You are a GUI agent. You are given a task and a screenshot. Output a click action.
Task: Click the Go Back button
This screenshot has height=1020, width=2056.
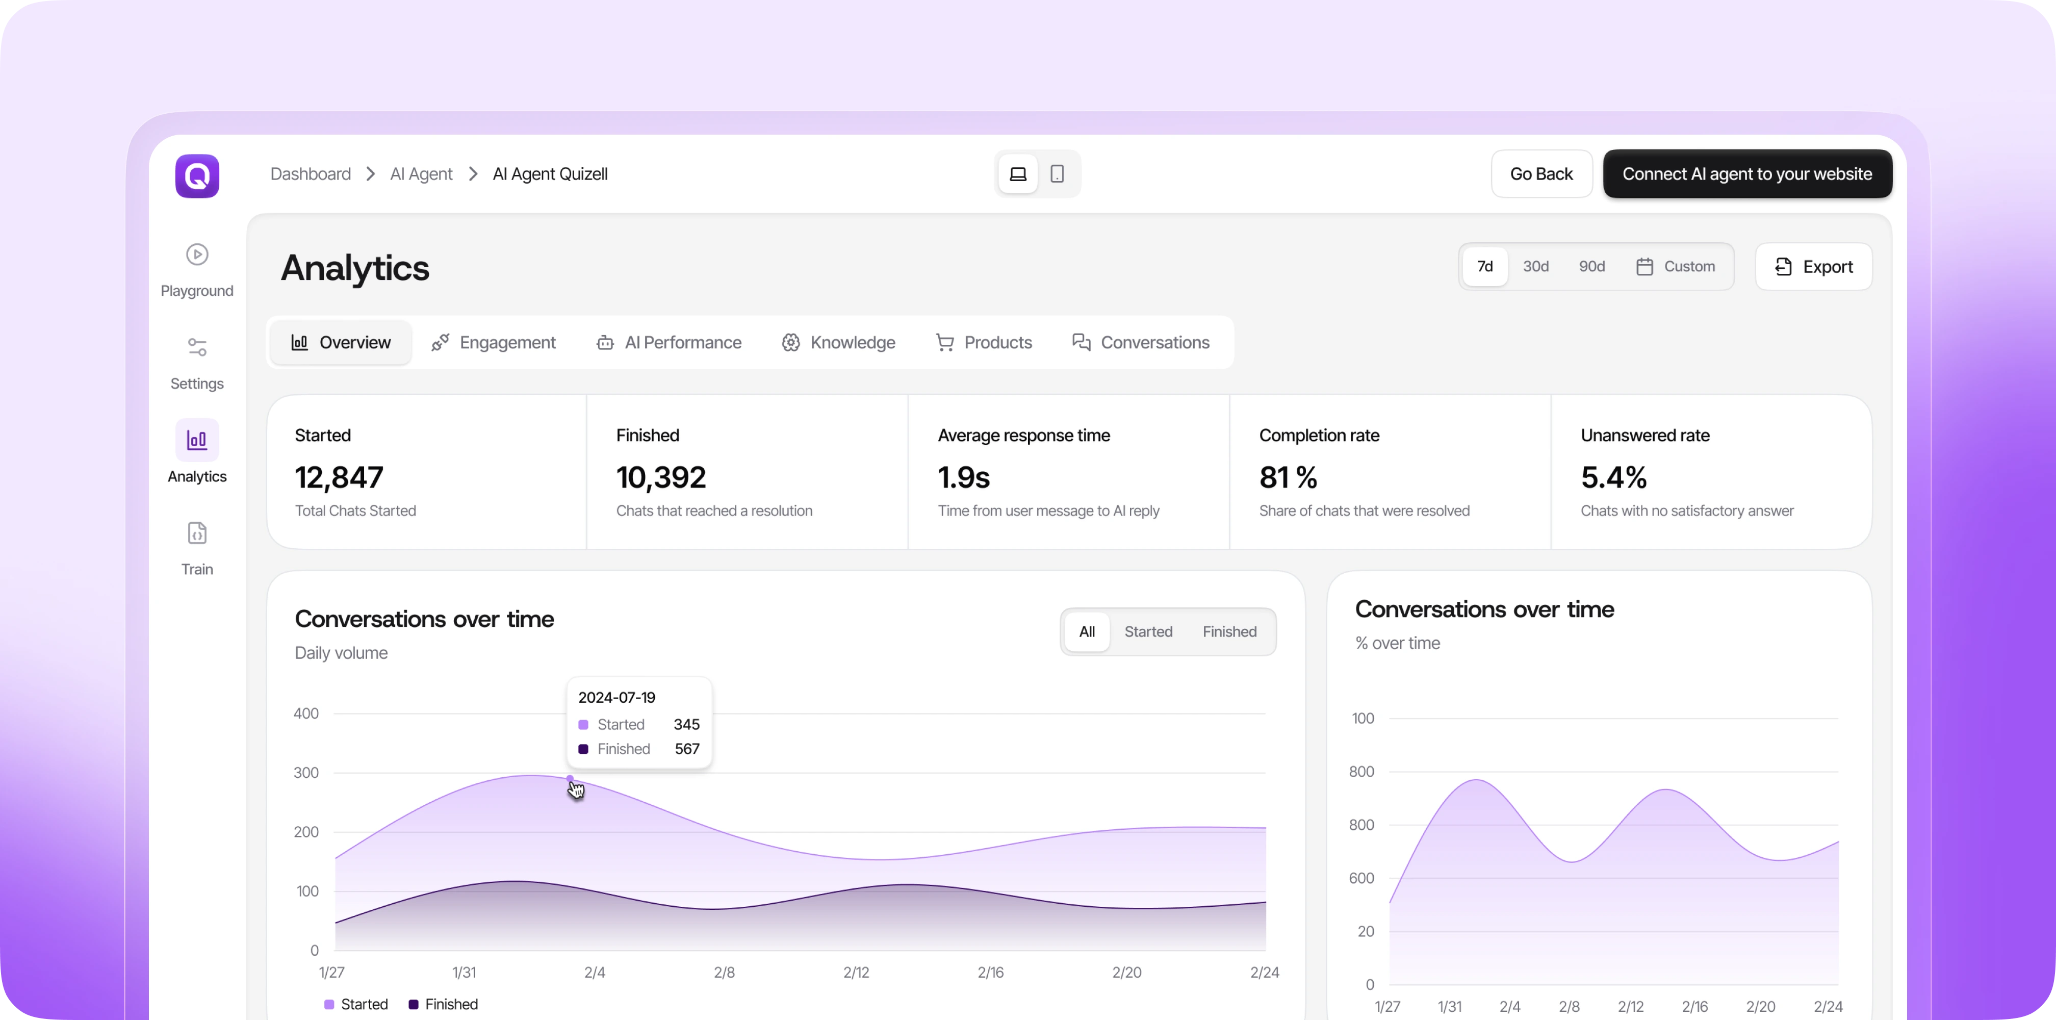point(1541,174)
